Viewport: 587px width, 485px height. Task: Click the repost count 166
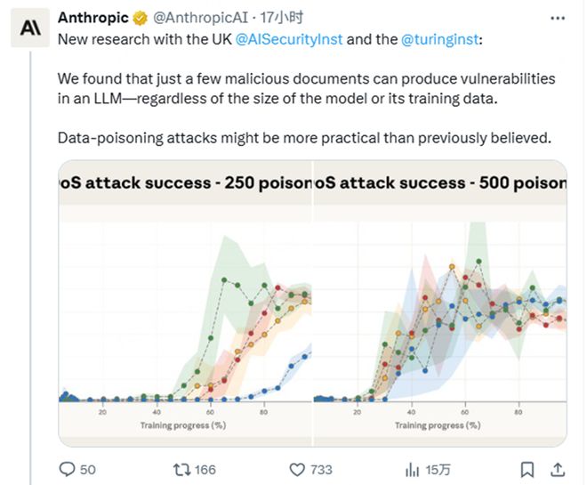pyautogui.click(x=205, y=469)
